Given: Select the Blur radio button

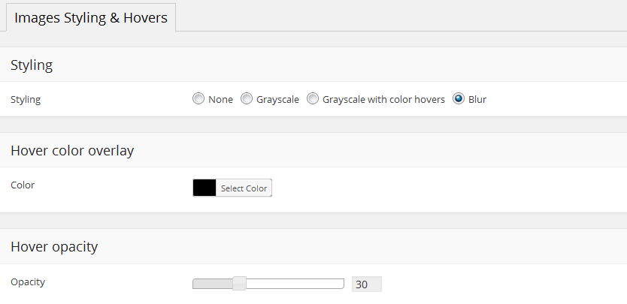Looking at the screenshot, I should (x=459, y=99).
